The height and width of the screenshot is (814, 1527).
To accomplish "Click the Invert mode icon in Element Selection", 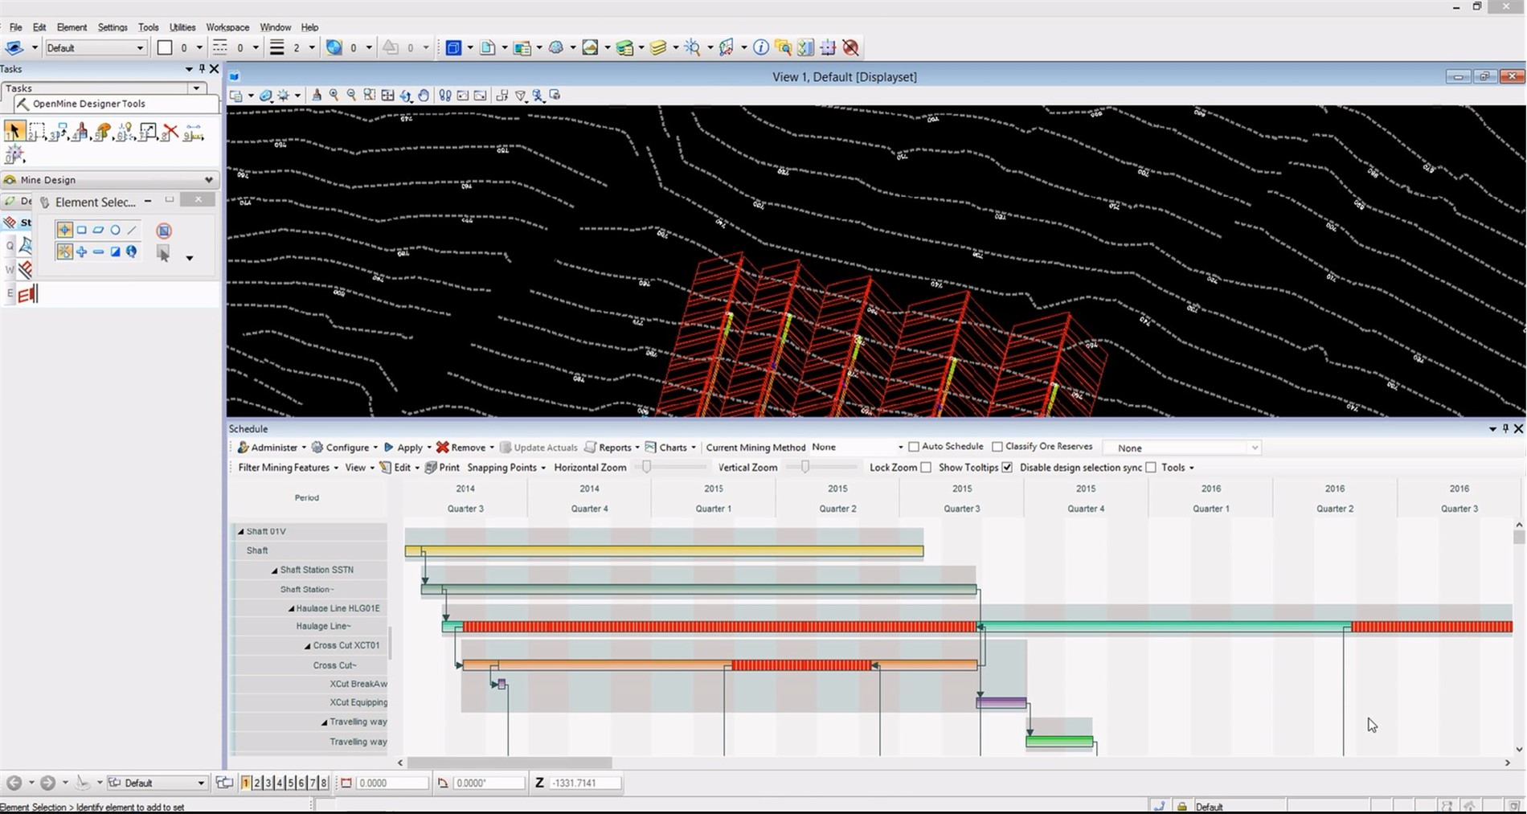I will click(115, 252).
